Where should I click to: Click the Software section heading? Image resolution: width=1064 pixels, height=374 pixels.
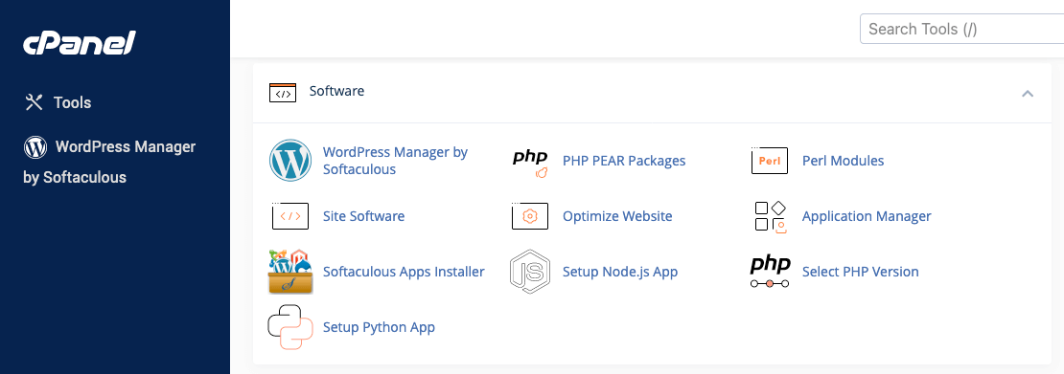(x=336, y=91)
